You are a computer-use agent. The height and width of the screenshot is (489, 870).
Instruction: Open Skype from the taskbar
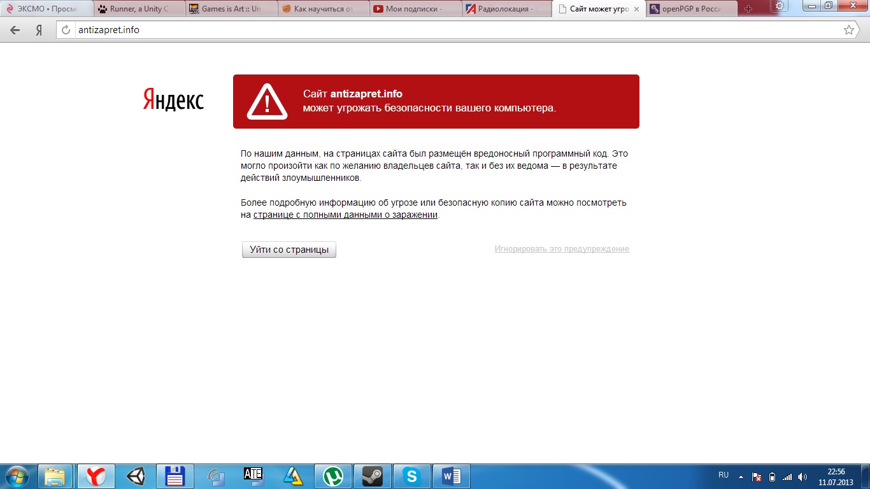point(411,476)
